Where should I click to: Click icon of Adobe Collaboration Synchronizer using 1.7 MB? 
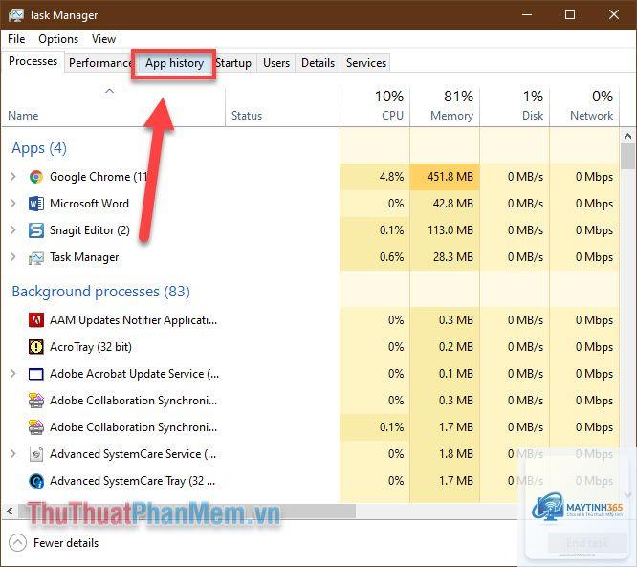point(36,427)
